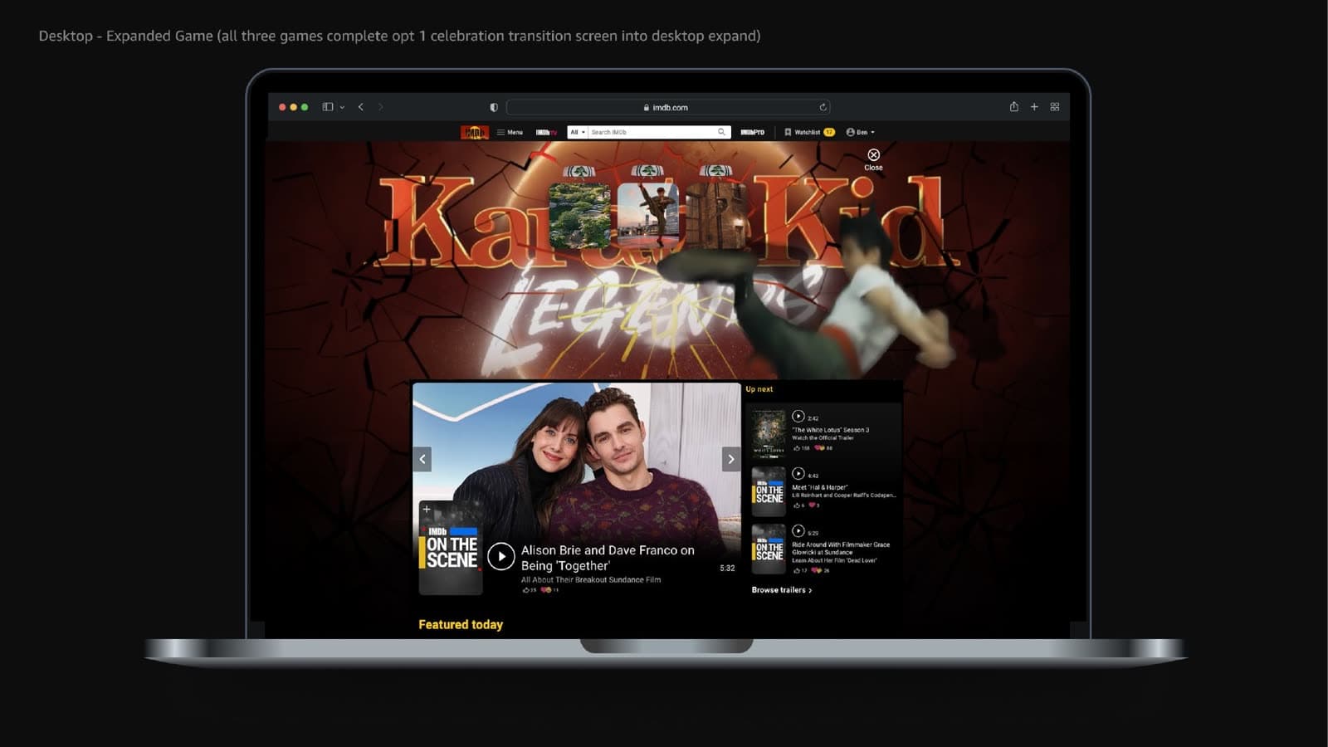Go forward in Safari

tap(381, 107)
